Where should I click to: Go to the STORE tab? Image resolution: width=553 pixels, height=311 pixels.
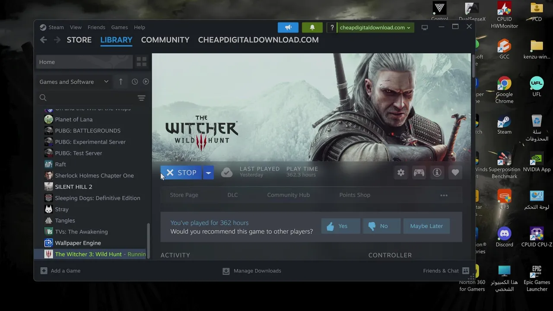[79, 40]
